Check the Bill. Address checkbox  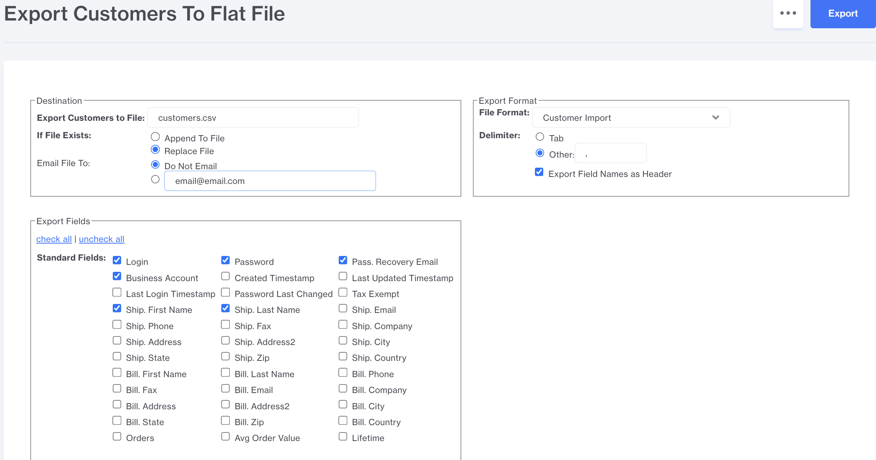point(117,405)
